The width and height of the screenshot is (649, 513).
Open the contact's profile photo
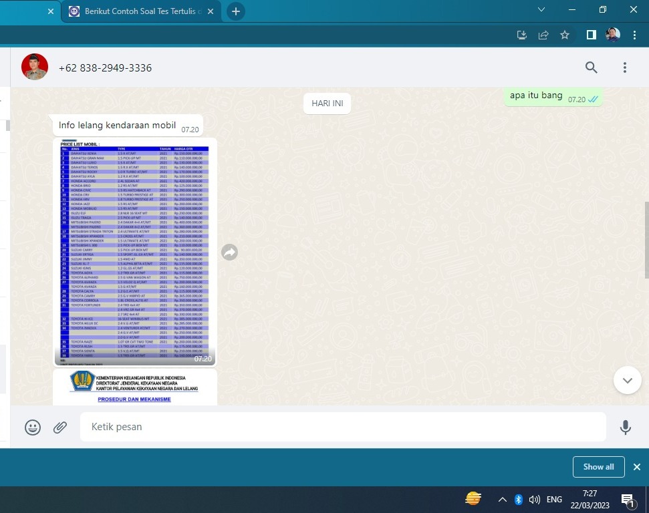click(x=35, y=67)
